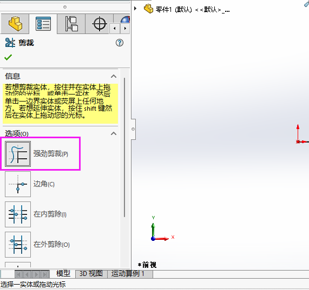
Task: Open the 运动算例 1 tab
Action: tap(128, 273)
